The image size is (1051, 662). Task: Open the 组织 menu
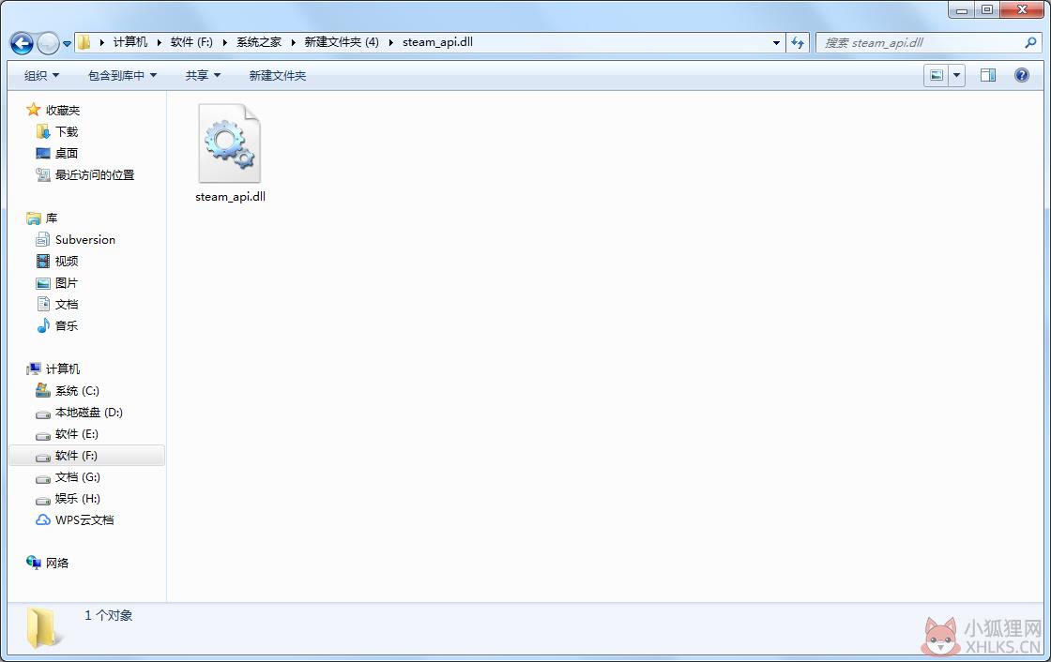pyautogui.click(x=41, y=76)
